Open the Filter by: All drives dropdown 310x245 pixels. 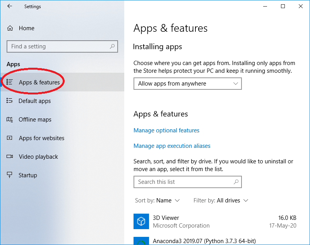tap(221, 200)
